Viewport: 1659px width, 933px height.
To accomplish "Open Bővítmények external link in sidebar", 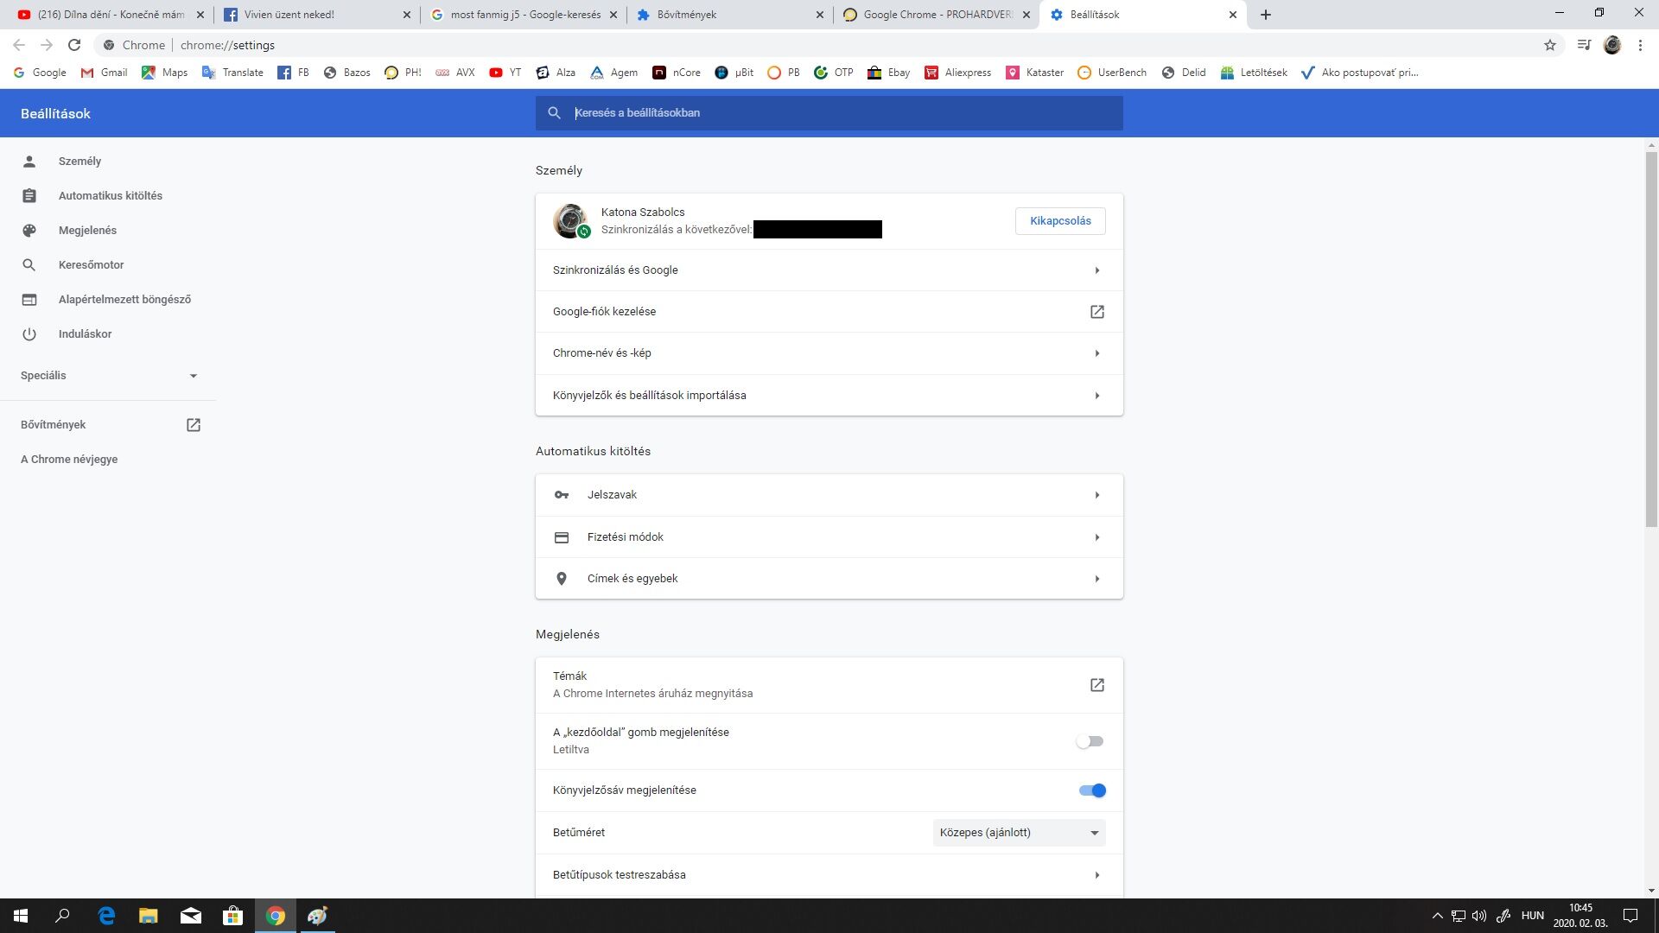I will coord(193,425).
